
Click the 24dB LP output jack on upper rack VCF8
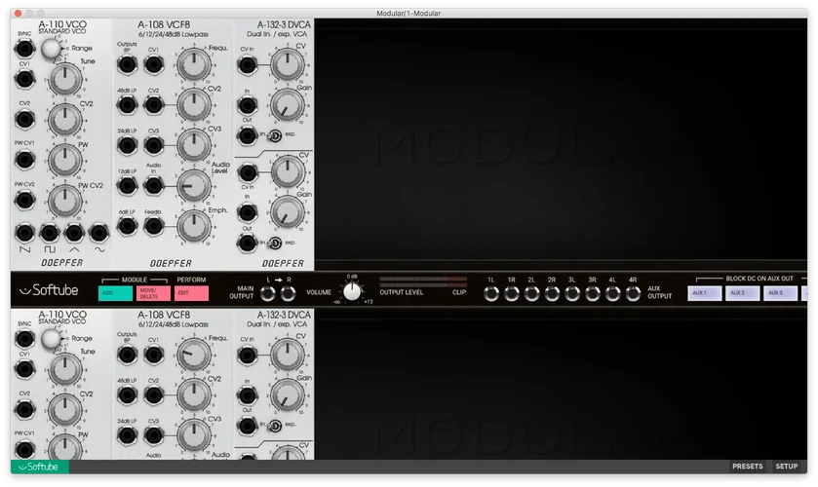(x=127, y=145)
